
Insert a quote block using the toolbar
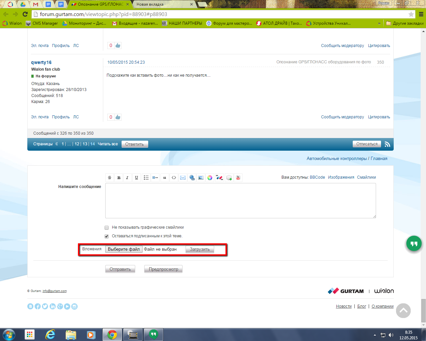tap(165, 178)
